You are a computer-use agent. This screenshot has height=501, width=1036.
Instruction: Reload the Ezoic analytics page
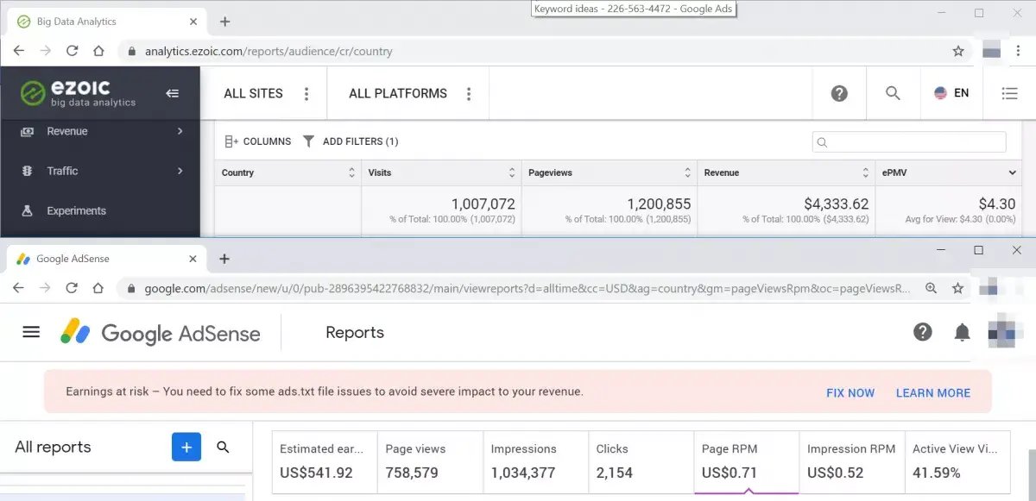pyautogui.click(x=73, y=51)
